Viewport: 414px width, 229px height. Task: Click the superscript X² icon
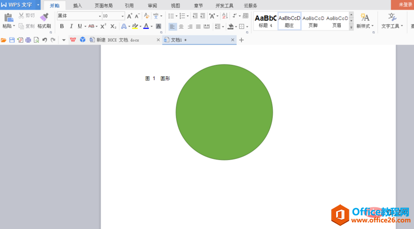tap(103, 26)
